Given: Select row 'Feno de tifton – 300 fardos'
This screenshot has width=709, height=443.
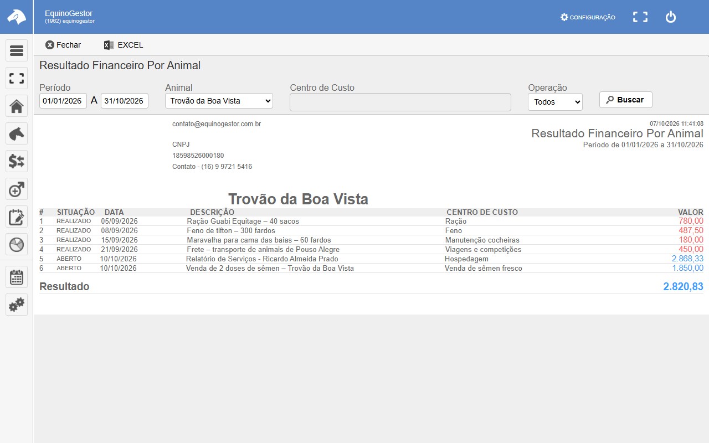Looking at the screenshot, I should (371, 230).
